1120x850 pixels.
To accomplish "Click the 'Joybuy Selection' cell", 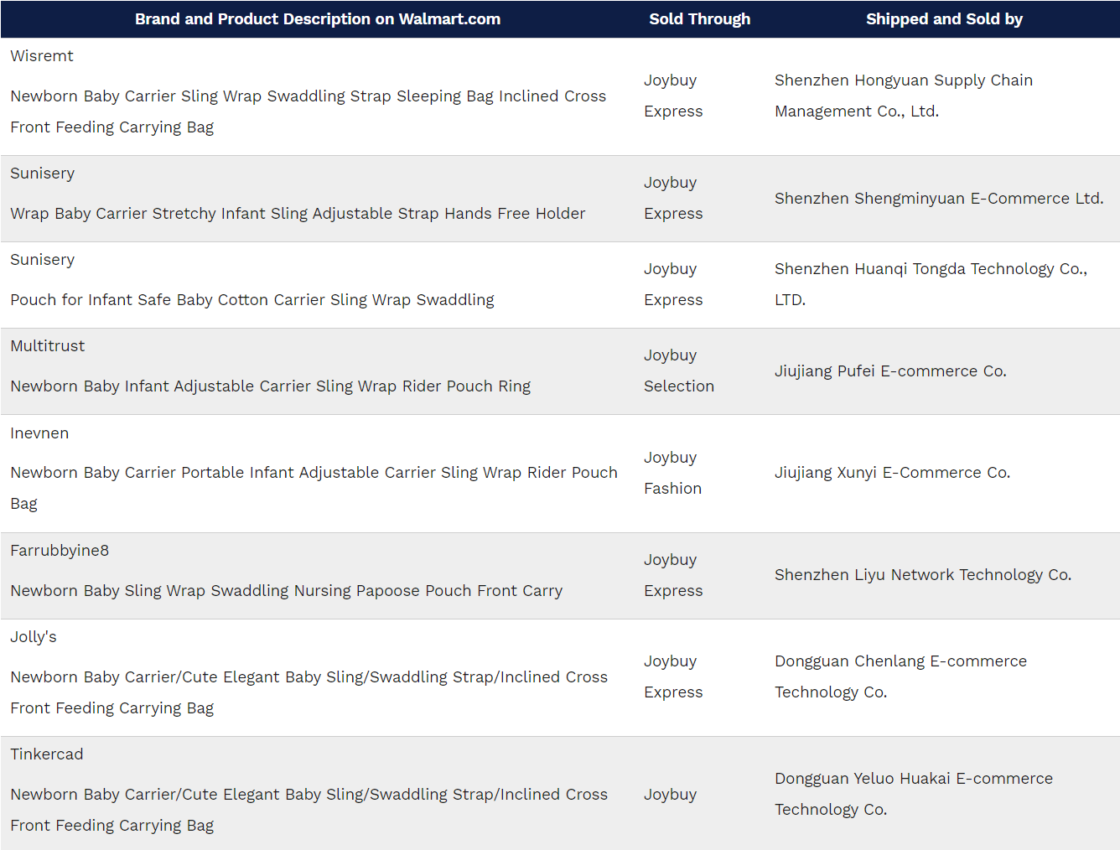I will click(x=679, y=371).
